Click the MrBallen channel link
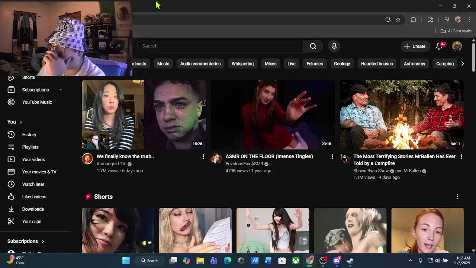 [x=412, y=171]
